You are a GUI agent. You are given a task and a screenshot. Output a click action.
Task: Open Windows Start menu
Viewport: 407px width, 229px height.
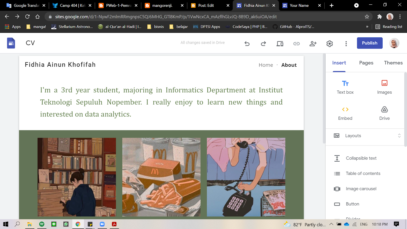(x=6, y=224)
